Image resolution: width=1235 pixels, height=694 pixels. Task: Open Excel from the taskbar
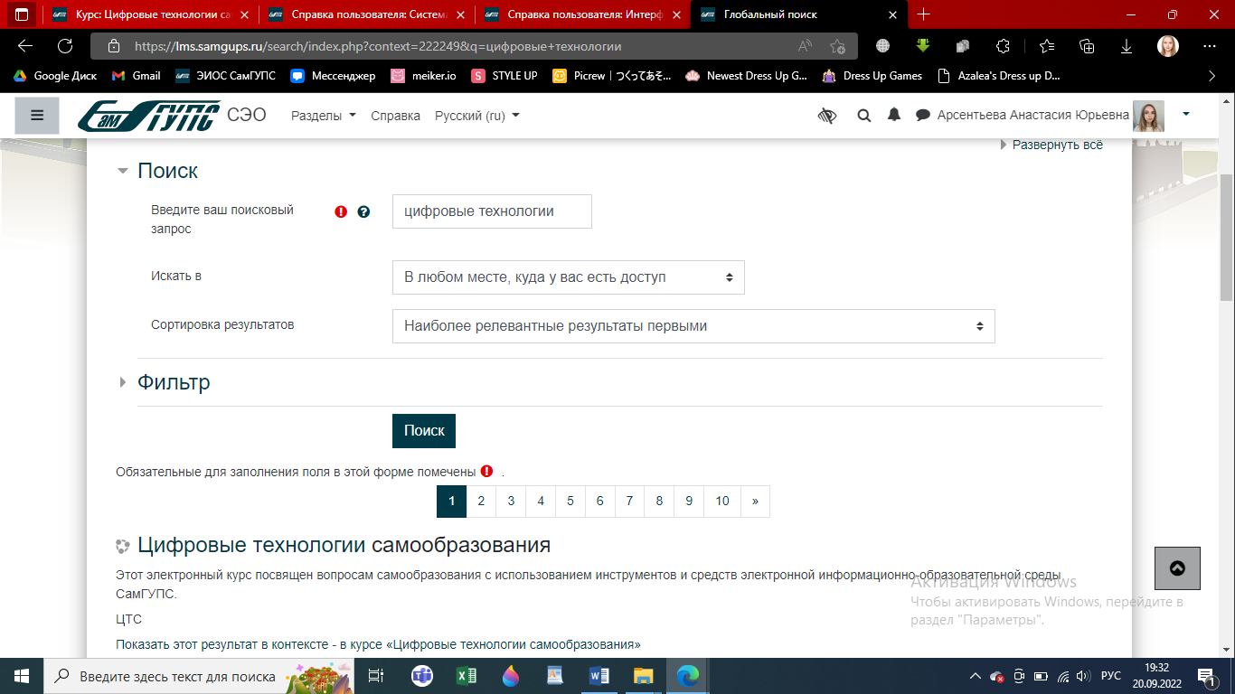(467, 676)
